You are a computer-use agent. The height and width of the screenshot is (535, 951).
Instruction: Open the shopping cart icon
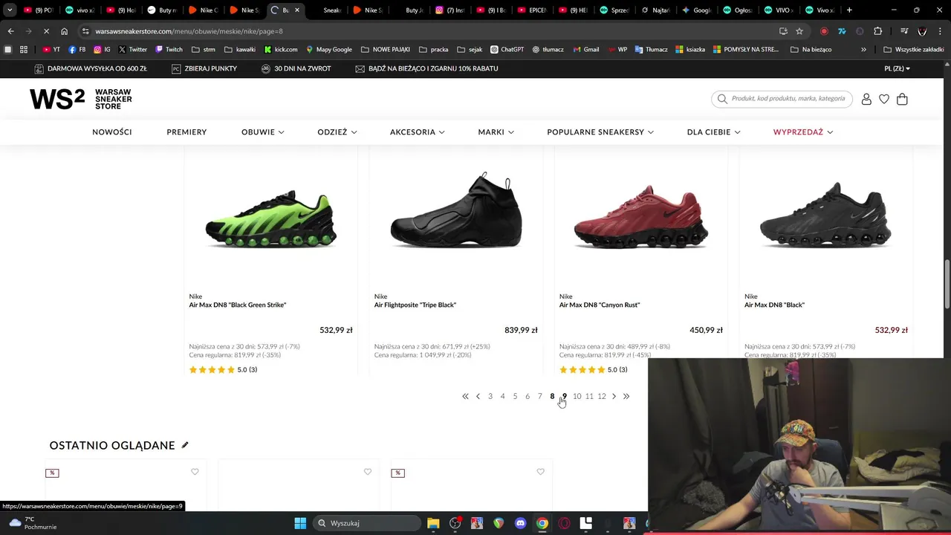(x=902, y=99)
